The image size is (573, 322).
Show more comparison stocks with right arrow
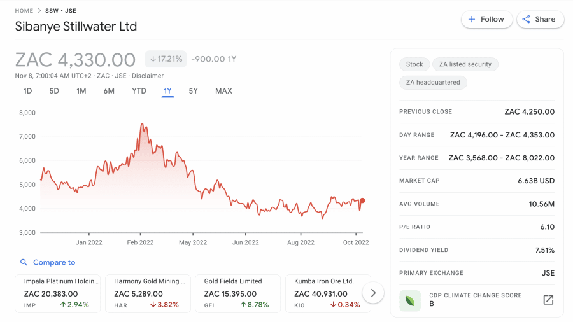(x=373, y=293)
